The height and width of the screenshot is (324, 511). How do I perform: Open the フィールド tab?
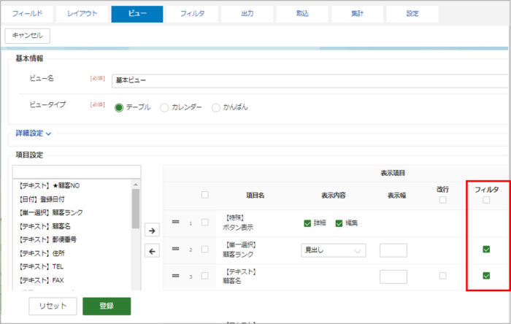coord(28,14)
